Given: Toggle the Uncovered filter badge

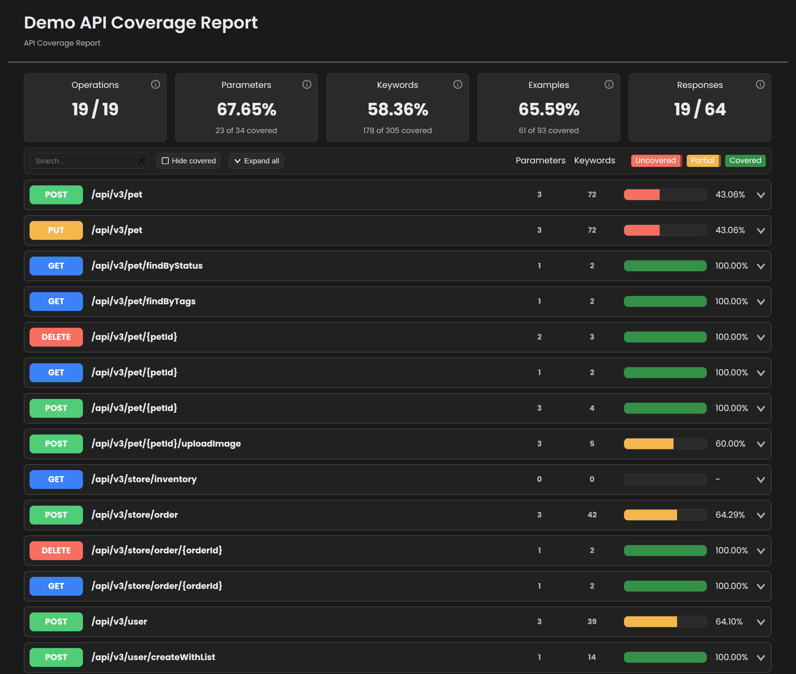Looking at the screenshot, I should pos(656,160).
